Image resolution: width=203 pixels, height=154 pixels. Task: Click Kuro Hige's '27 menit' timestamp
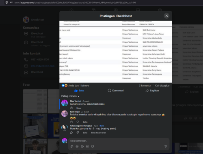tap(85, 112)
